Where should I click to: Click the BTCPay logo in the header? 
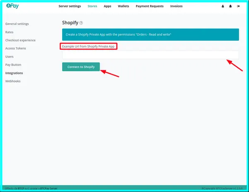tap(12, 6)
